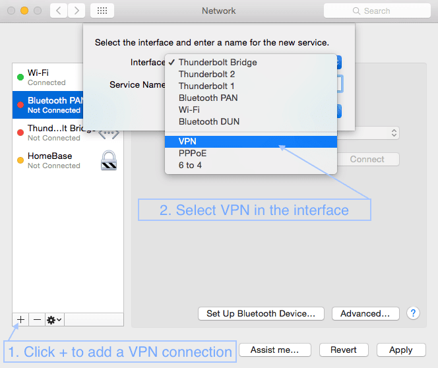
Task: Click the yellow minimize window button
Action: (x=24, y=11)
